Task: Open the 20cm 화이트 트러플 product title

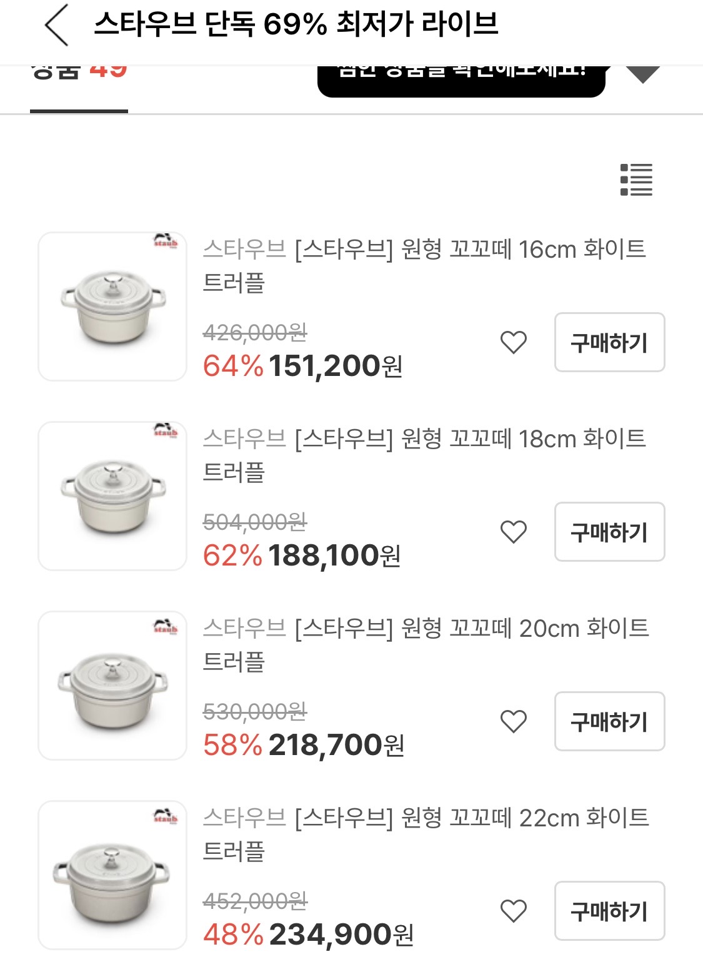Action: click(x=425, y=643)
